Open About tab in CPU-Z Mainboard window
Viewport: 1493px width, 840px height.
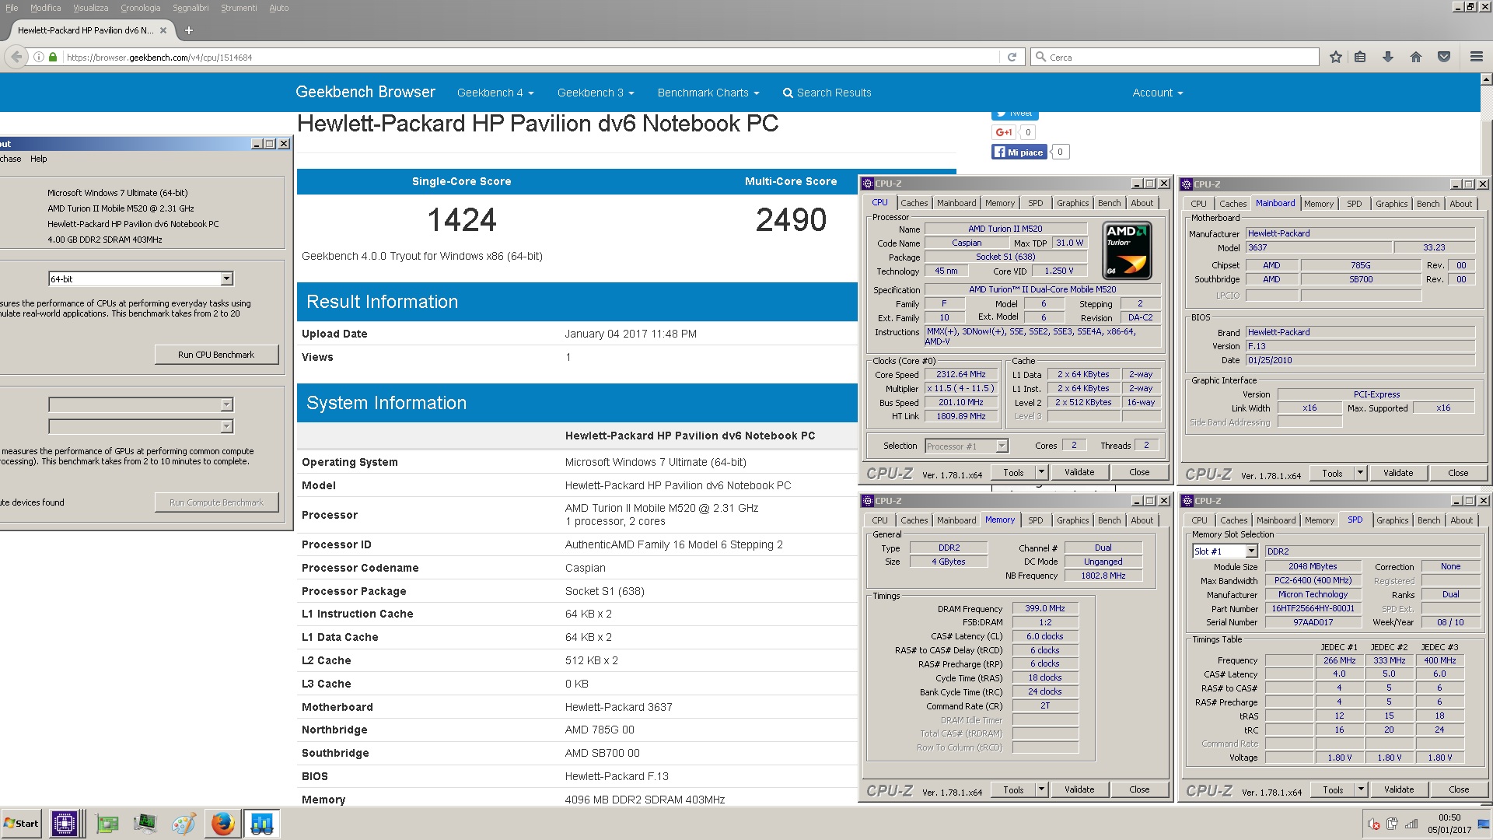(1461, 204)
